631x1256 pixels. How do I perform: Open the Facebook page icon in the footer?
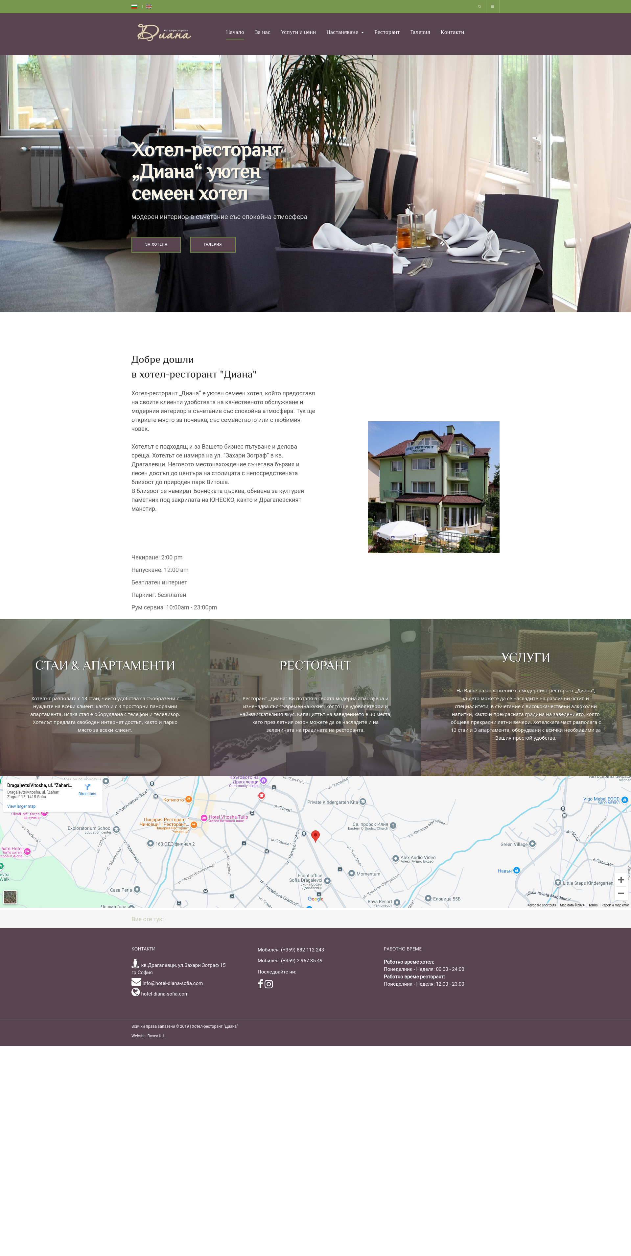point(261,984)
